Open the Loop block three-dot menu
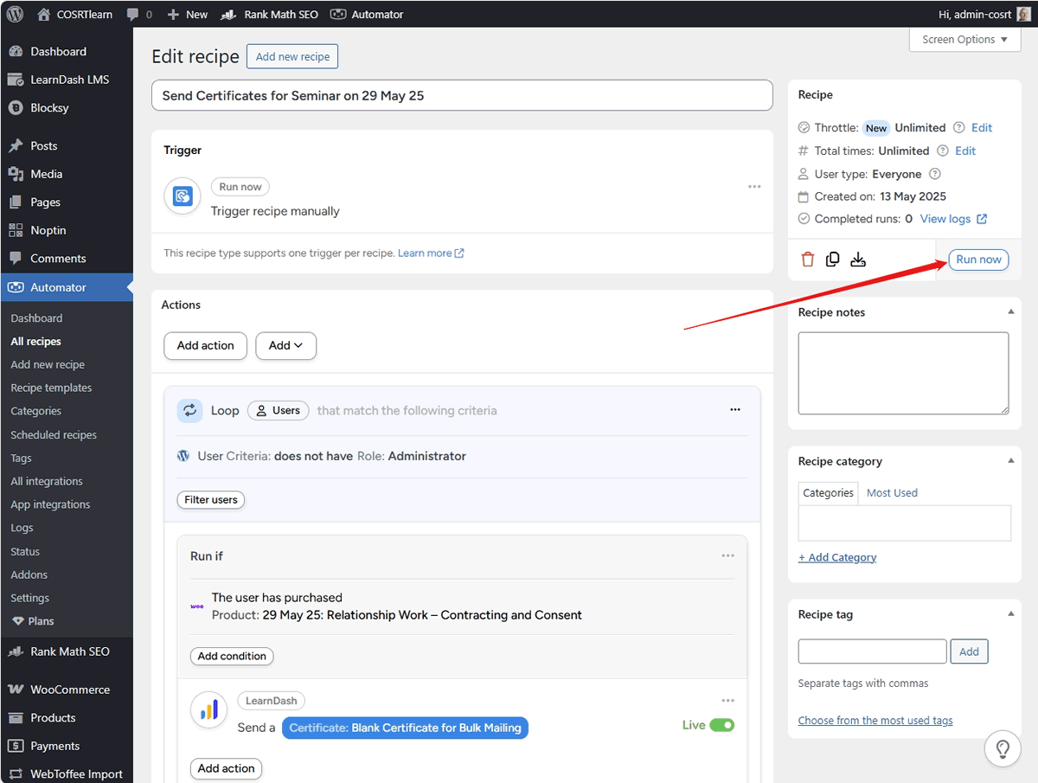Viewport: 1038px width, 783px height. [735, 410]
